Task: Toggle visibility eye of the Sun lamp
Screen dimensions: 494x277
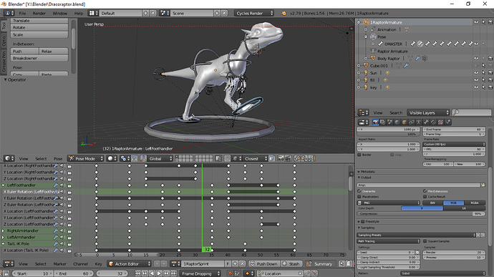Action: coord(476,73)
